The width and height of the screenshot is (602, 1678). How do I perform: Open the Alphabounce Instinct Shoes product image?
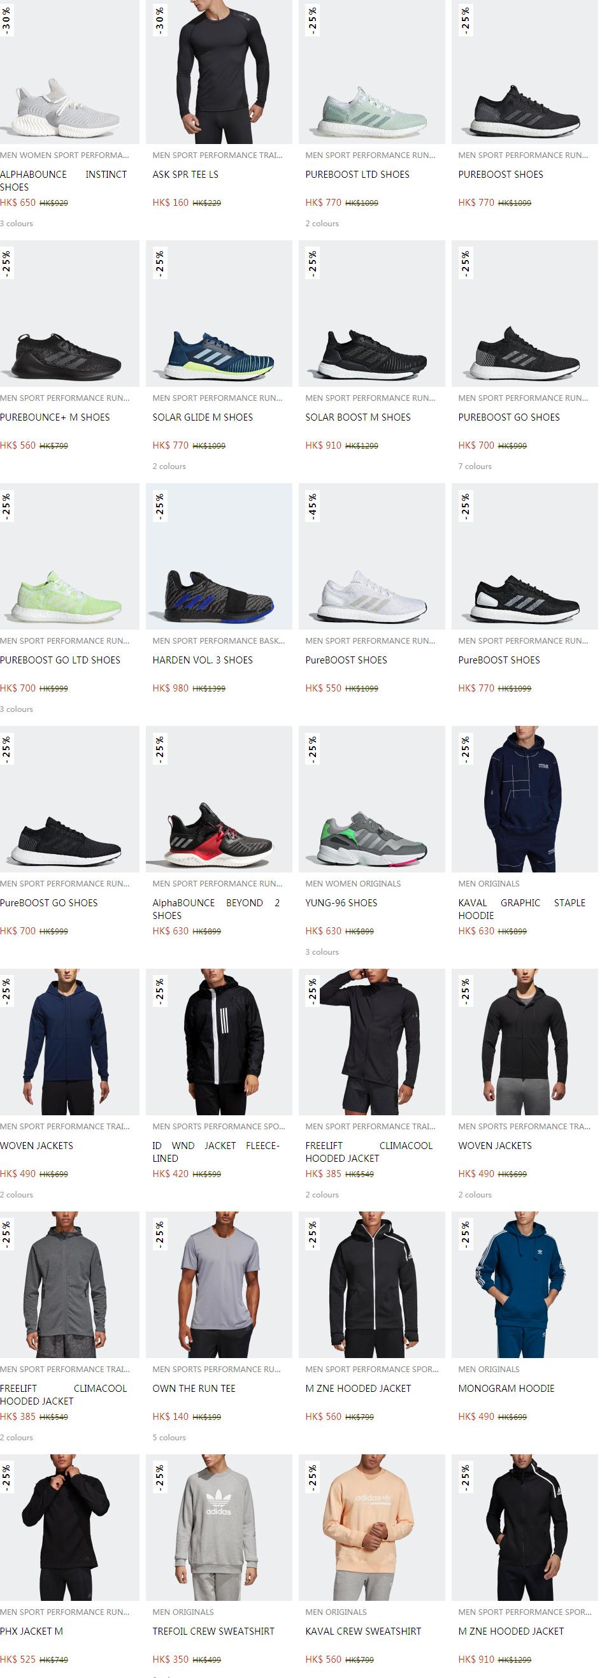click(x=69, y=71)
